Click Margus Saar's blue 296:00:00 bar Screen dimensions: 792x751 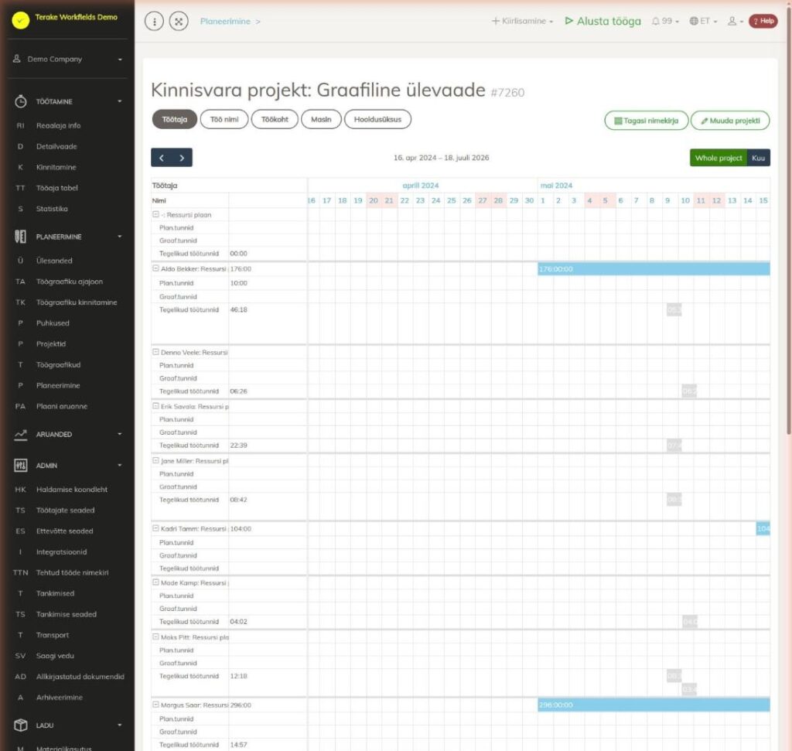tap(654, 705)
